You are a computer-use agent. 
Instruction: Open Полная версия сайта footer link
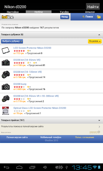[17, 137]
